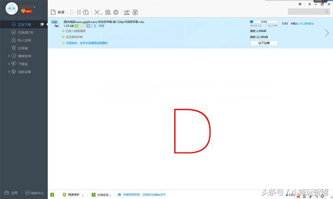Image resolution: width=333 pixels, height=199 pixels.
Task: Click the 00:03:16 remaining time text
Action: point(255,26)
